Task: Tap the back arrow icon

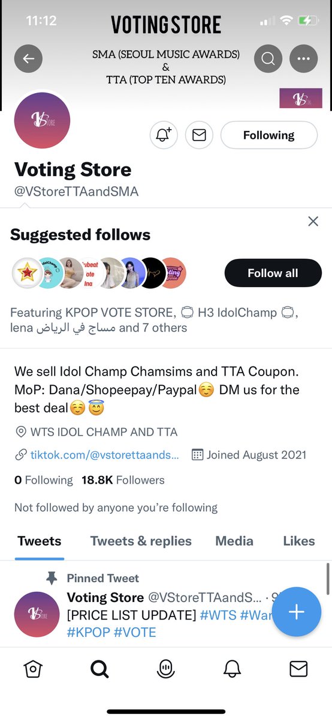Action: (x=29, y=59)
